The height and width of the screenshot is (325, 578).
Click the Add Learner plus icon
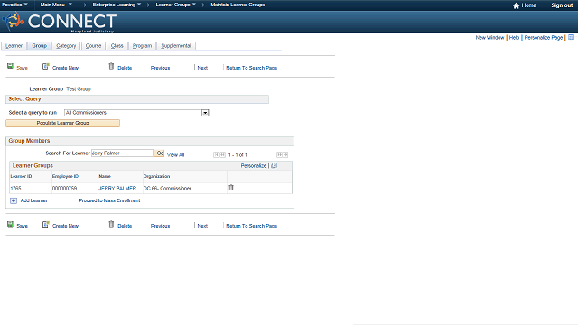(x=14, y=200)
